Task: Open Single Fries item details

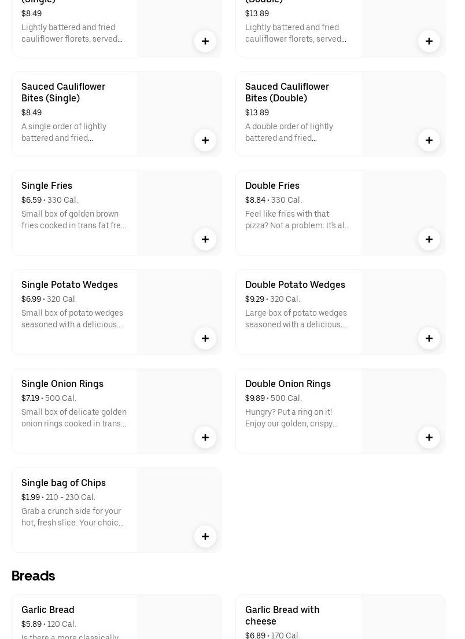Action: pyautogui.click(x=47, y=185)
